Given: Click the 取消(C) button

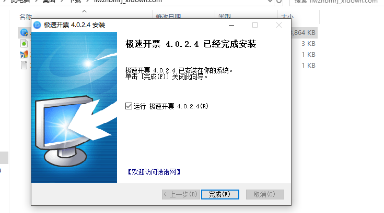Looking at the screenshot, I should tap(264, 194).
